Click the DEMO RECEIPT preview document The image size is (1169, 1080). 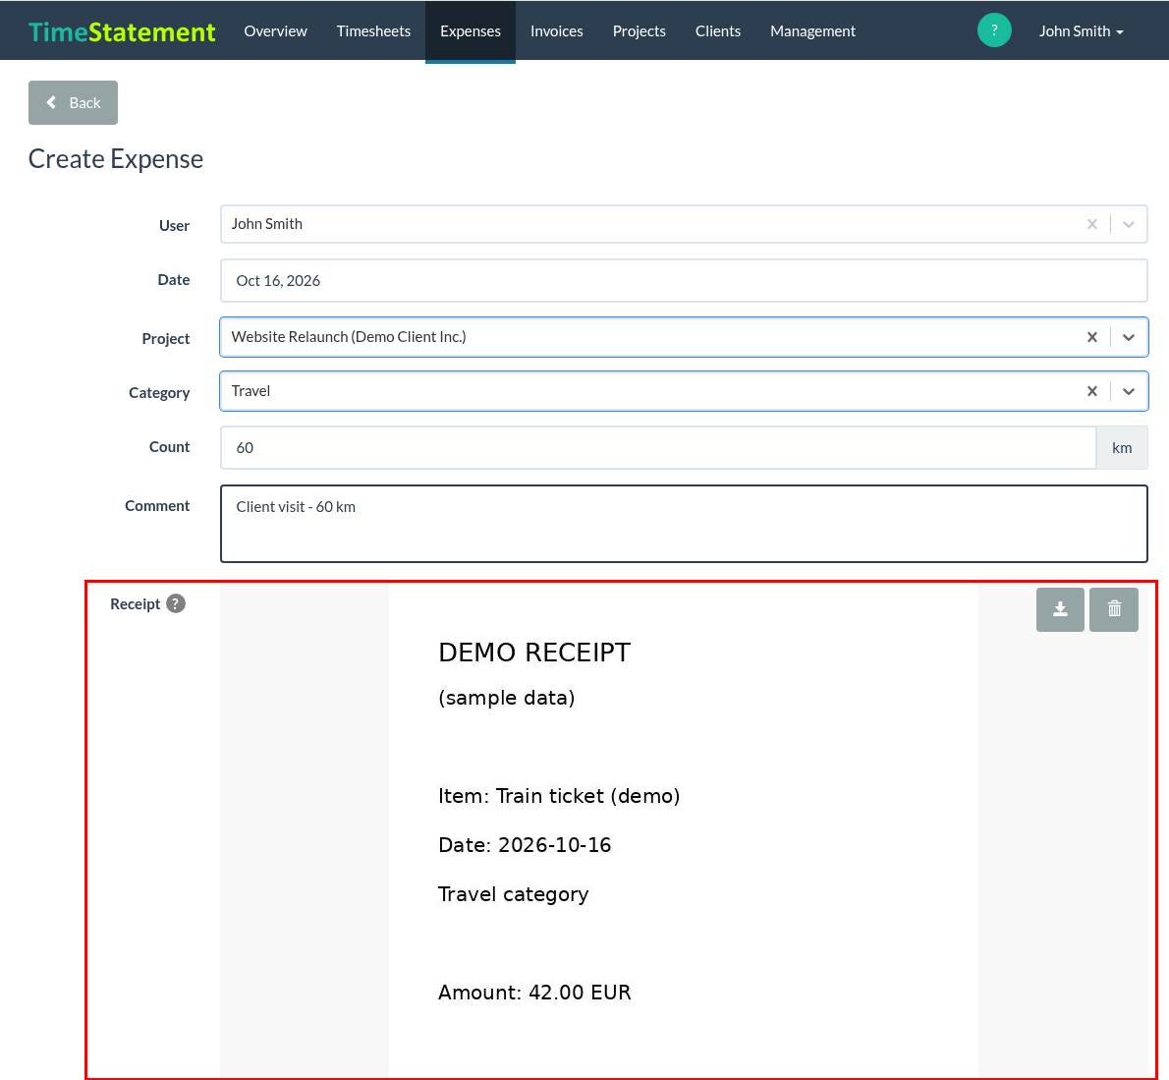[684, 831]
